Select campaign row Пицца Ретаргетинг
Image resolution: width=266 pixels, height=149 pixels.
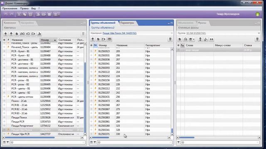[43, 126]
